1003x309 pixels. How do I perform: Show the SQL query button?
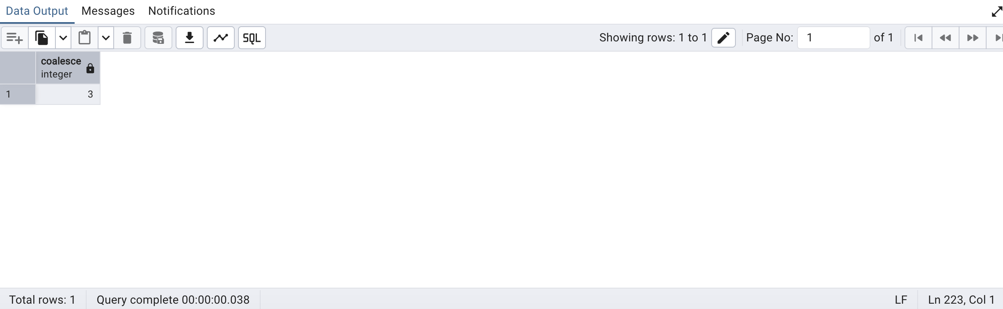[252, 38]
